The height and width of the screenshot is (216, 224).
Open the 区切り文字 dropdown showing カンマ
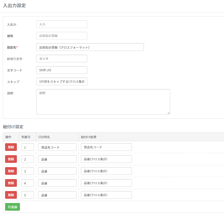coord(61,59)
